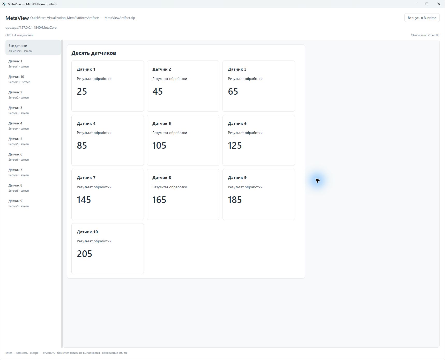Screen dimensions: 445x360
Task: Click the value 65 in the Датчик 3 card
Action: (233, 91)
